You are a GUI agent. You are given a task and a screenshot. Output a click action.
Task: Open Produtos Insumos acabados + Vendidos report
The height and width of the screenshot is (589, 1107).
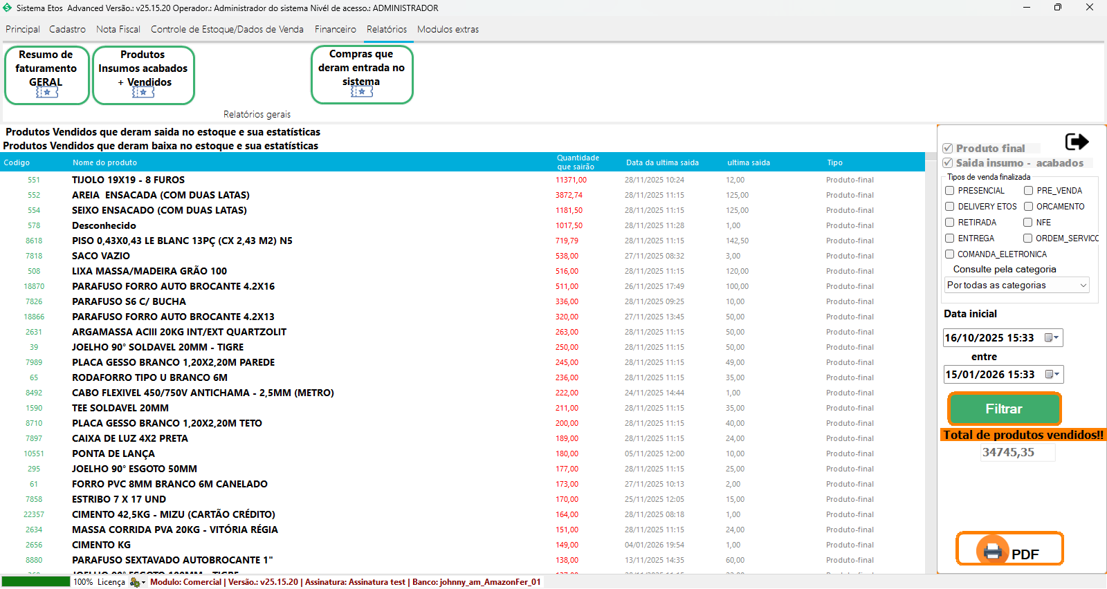pos(143,75)
